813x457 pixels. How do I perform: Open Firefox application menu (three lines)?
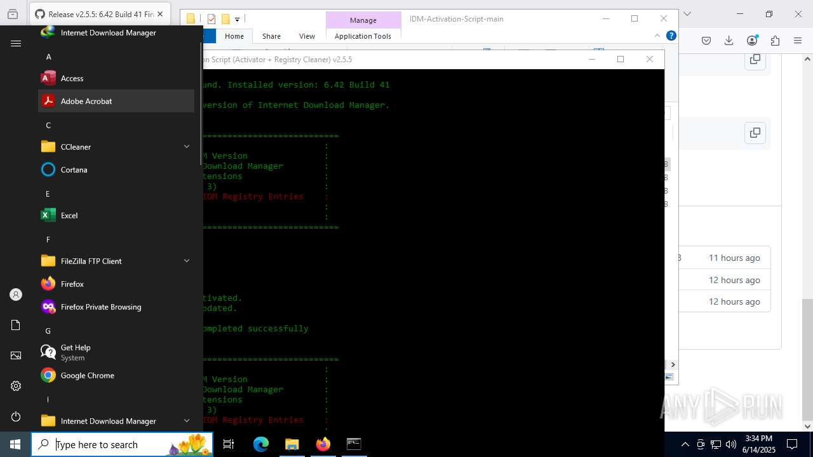coord(798,41)
